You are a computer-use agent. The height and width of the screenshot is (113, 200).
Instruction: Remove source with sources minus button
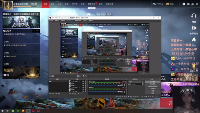coord(72,94)
